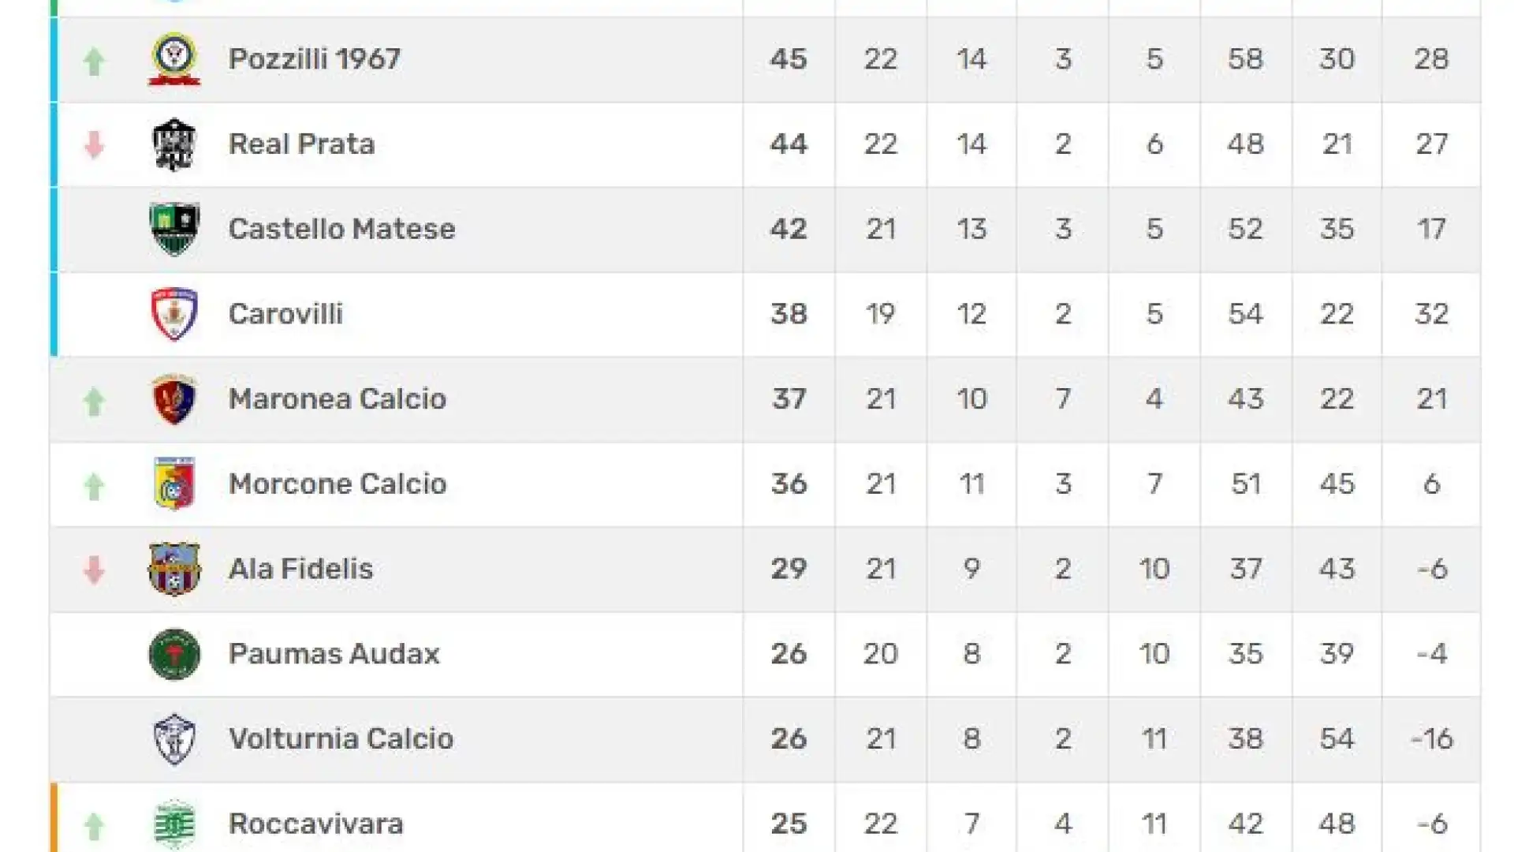Open the Ala Fidelis club badge

pyautogui.click(x=174, y=569)
